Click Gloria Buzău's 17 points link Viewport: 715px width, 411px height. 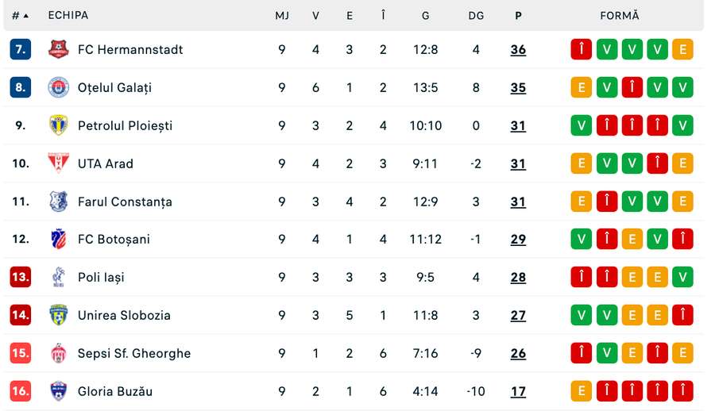coord(518,391)
